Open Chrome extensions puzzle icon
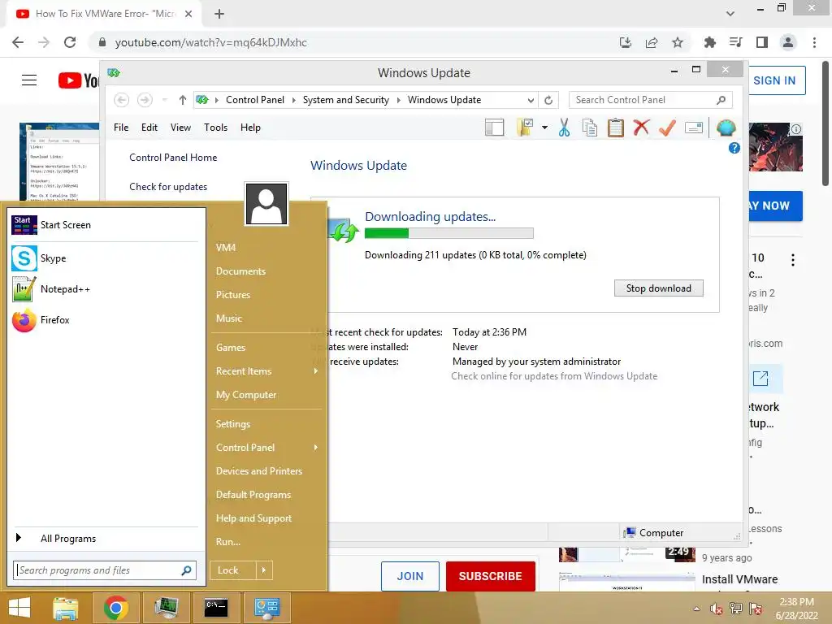The image size is (832, 624). (x=710, y=42)
